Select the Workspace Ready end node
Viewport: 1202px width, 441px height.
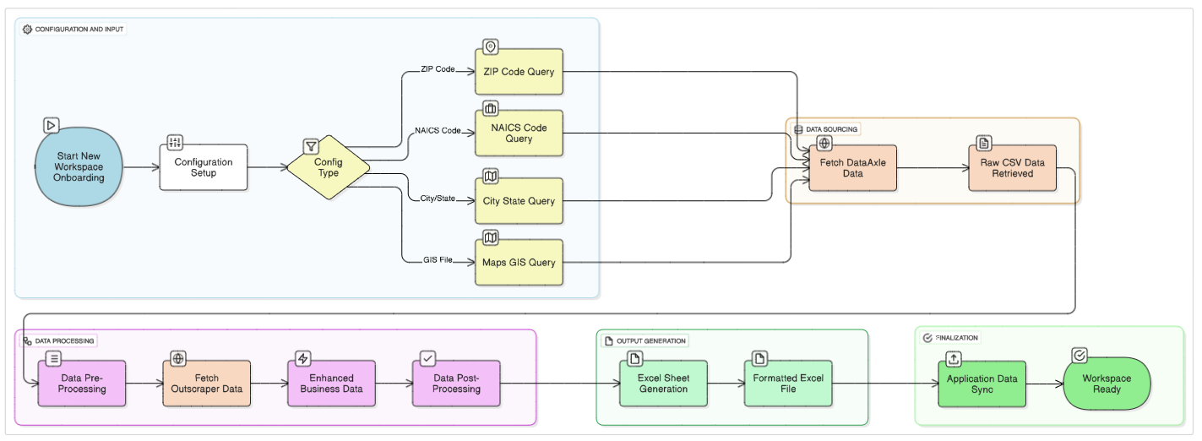tap(1107, 384)
